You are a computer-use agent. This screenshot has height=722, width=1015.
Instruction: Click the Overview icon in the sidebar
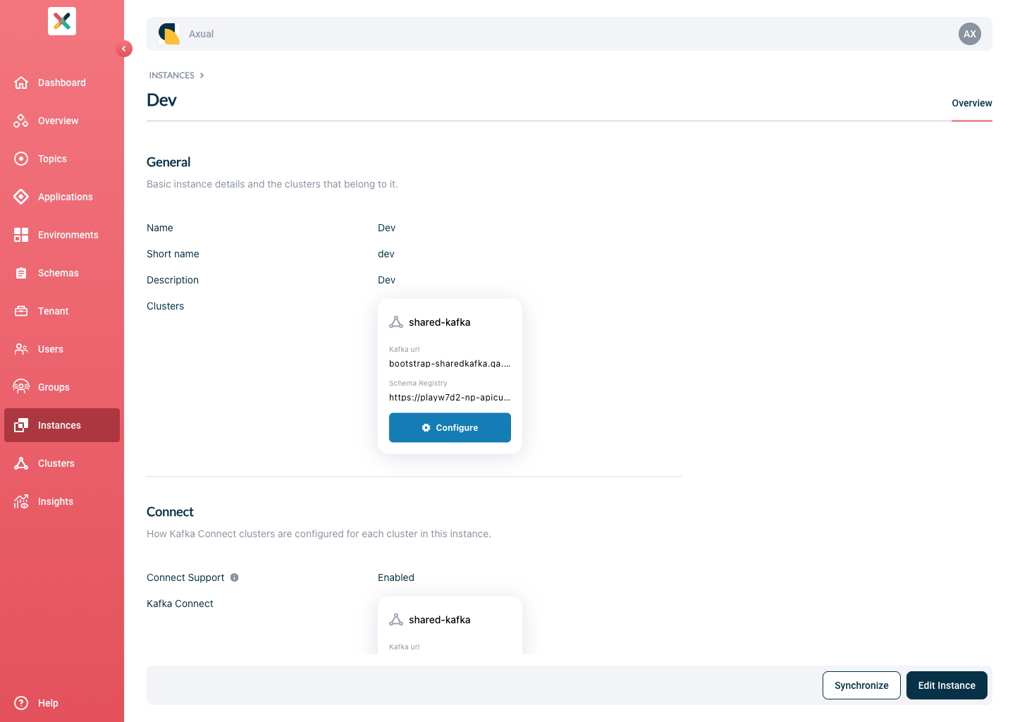pos(21,121)
